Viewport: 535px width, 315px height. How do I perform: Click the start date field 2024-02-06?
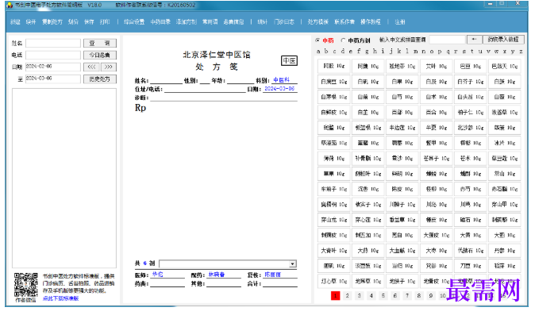click(x=53, y=67)
